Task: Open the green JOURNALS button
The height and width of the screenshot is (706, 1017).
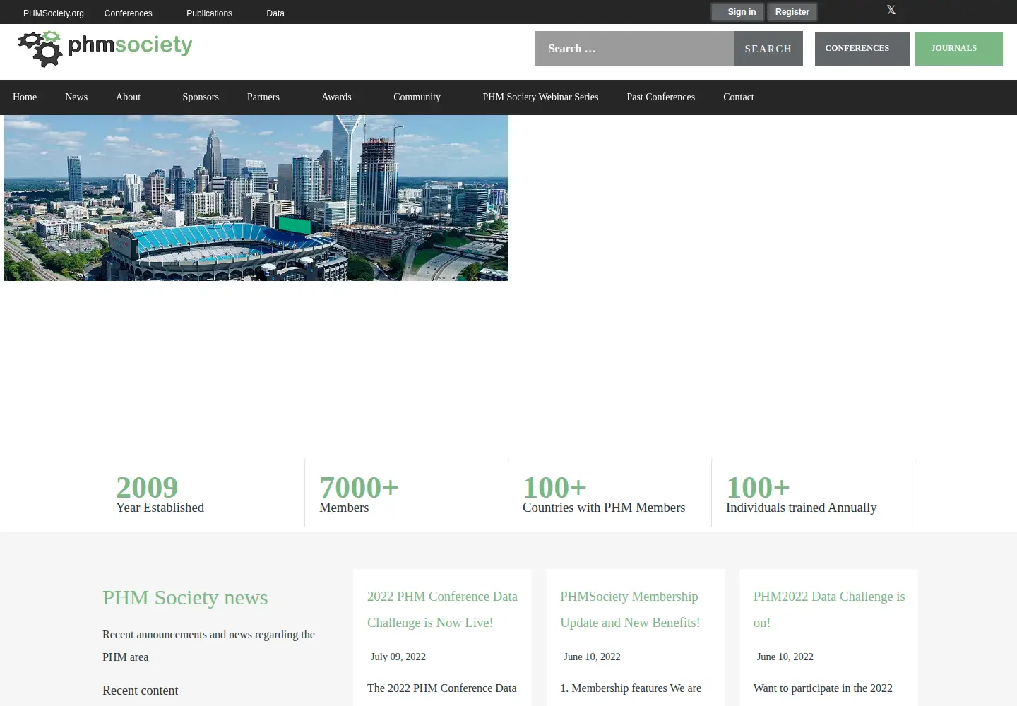Action: pyautogui.click(x=958, y=49)
